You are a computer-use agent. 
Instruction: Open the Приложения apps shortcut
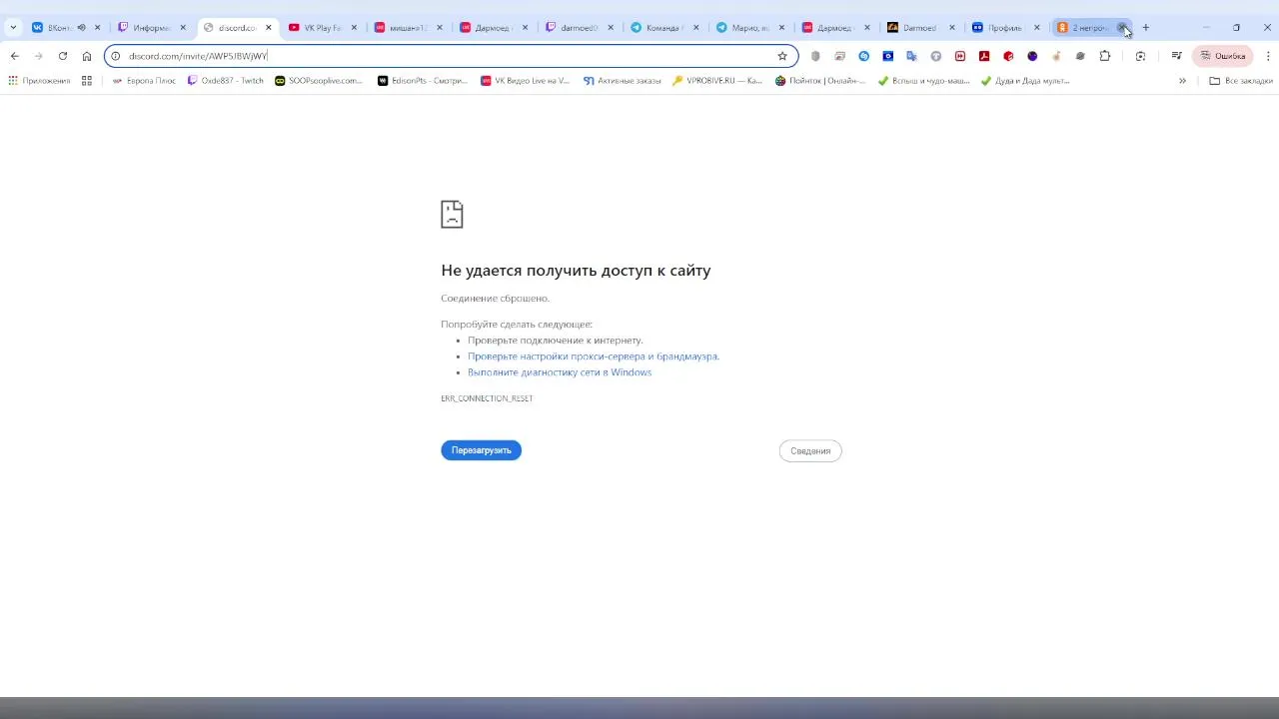(x=39, y=81)
